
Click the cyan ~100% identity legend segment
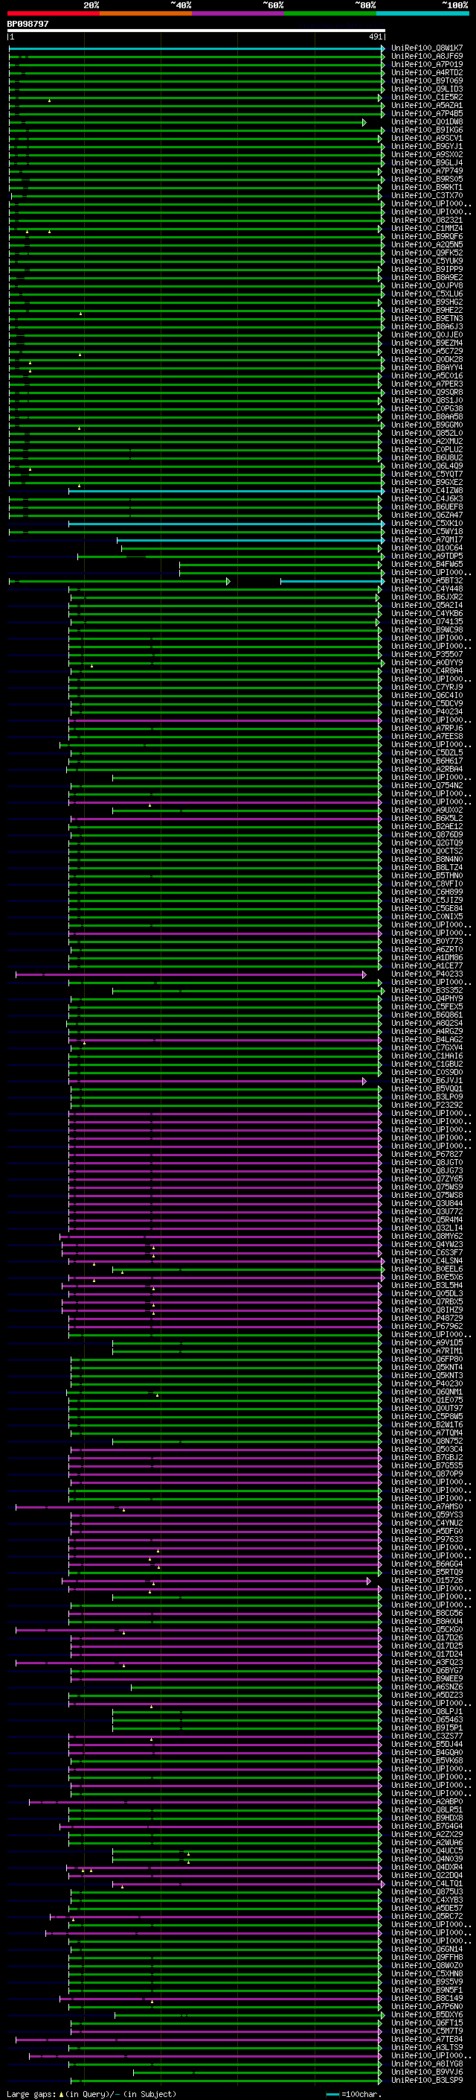click(x=423, y=13)
